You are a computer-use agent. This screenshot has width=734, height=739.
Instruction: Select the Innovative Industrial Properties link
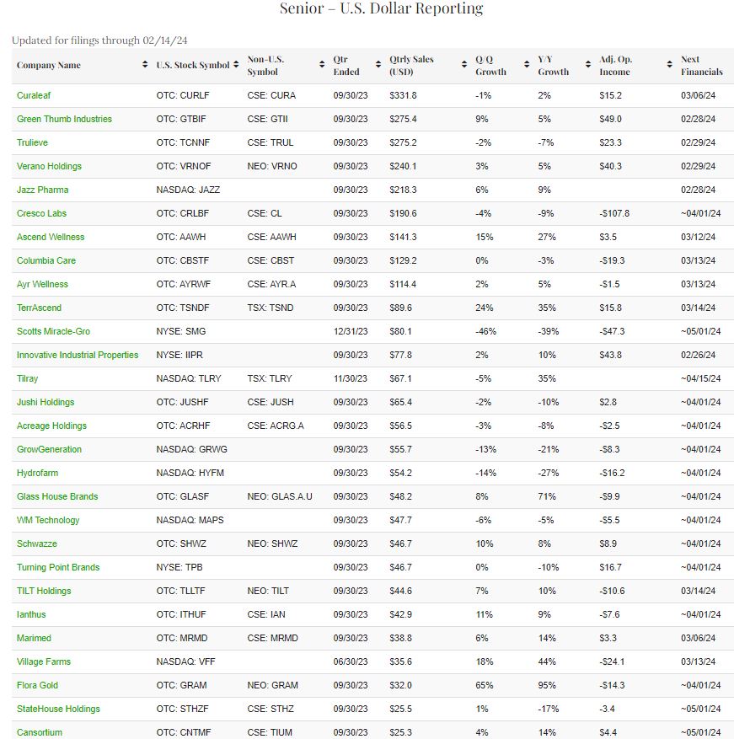(78, 355)
